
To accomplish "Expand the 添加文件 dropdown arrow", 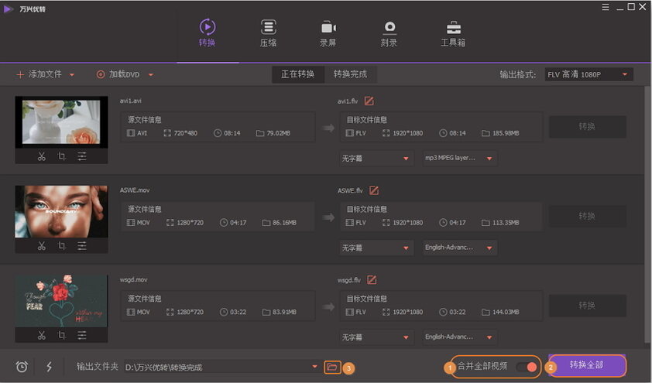I will click(x=72, y=75).
